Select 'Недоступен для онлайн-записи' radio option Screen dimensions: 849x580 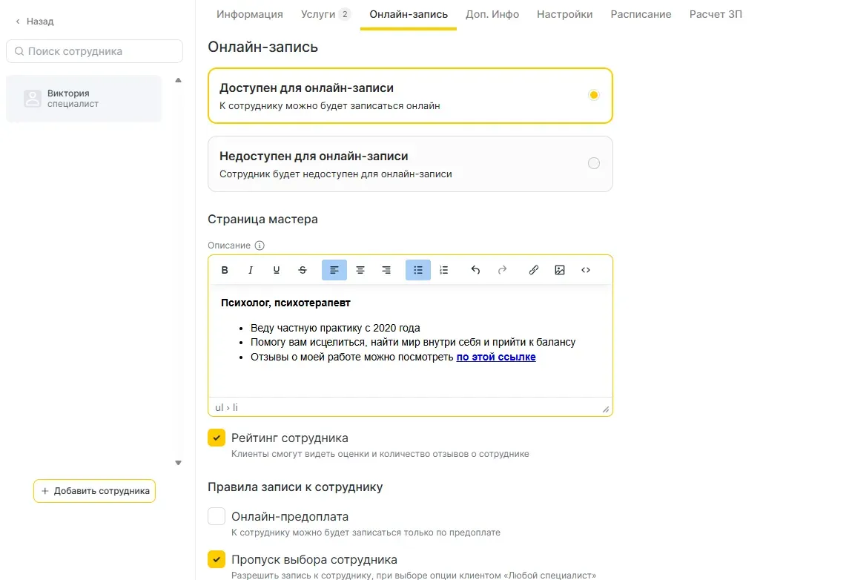click(593, 164)
